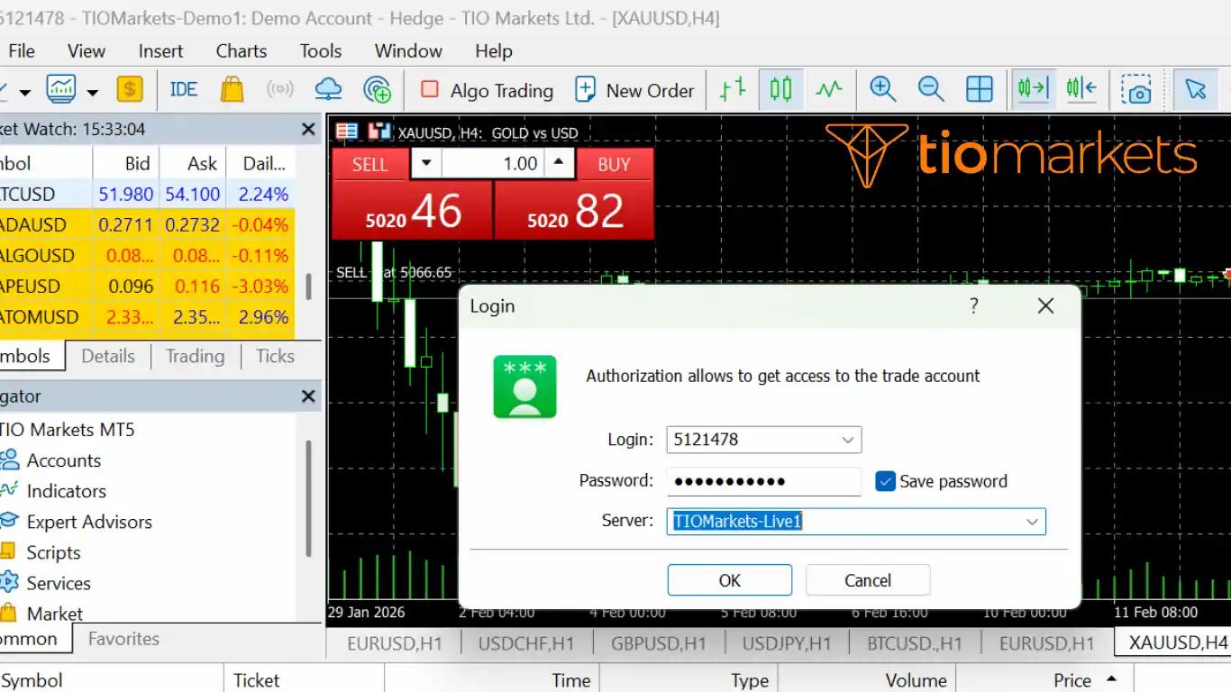The image size is (1231, 692).
Task: Switch to the Ticks tab
Action: tap(275, 356)
